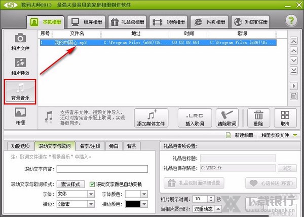Click 插入歌词 insert LRC lyrics
The image size is (304, 217).
tap(195, 118)
